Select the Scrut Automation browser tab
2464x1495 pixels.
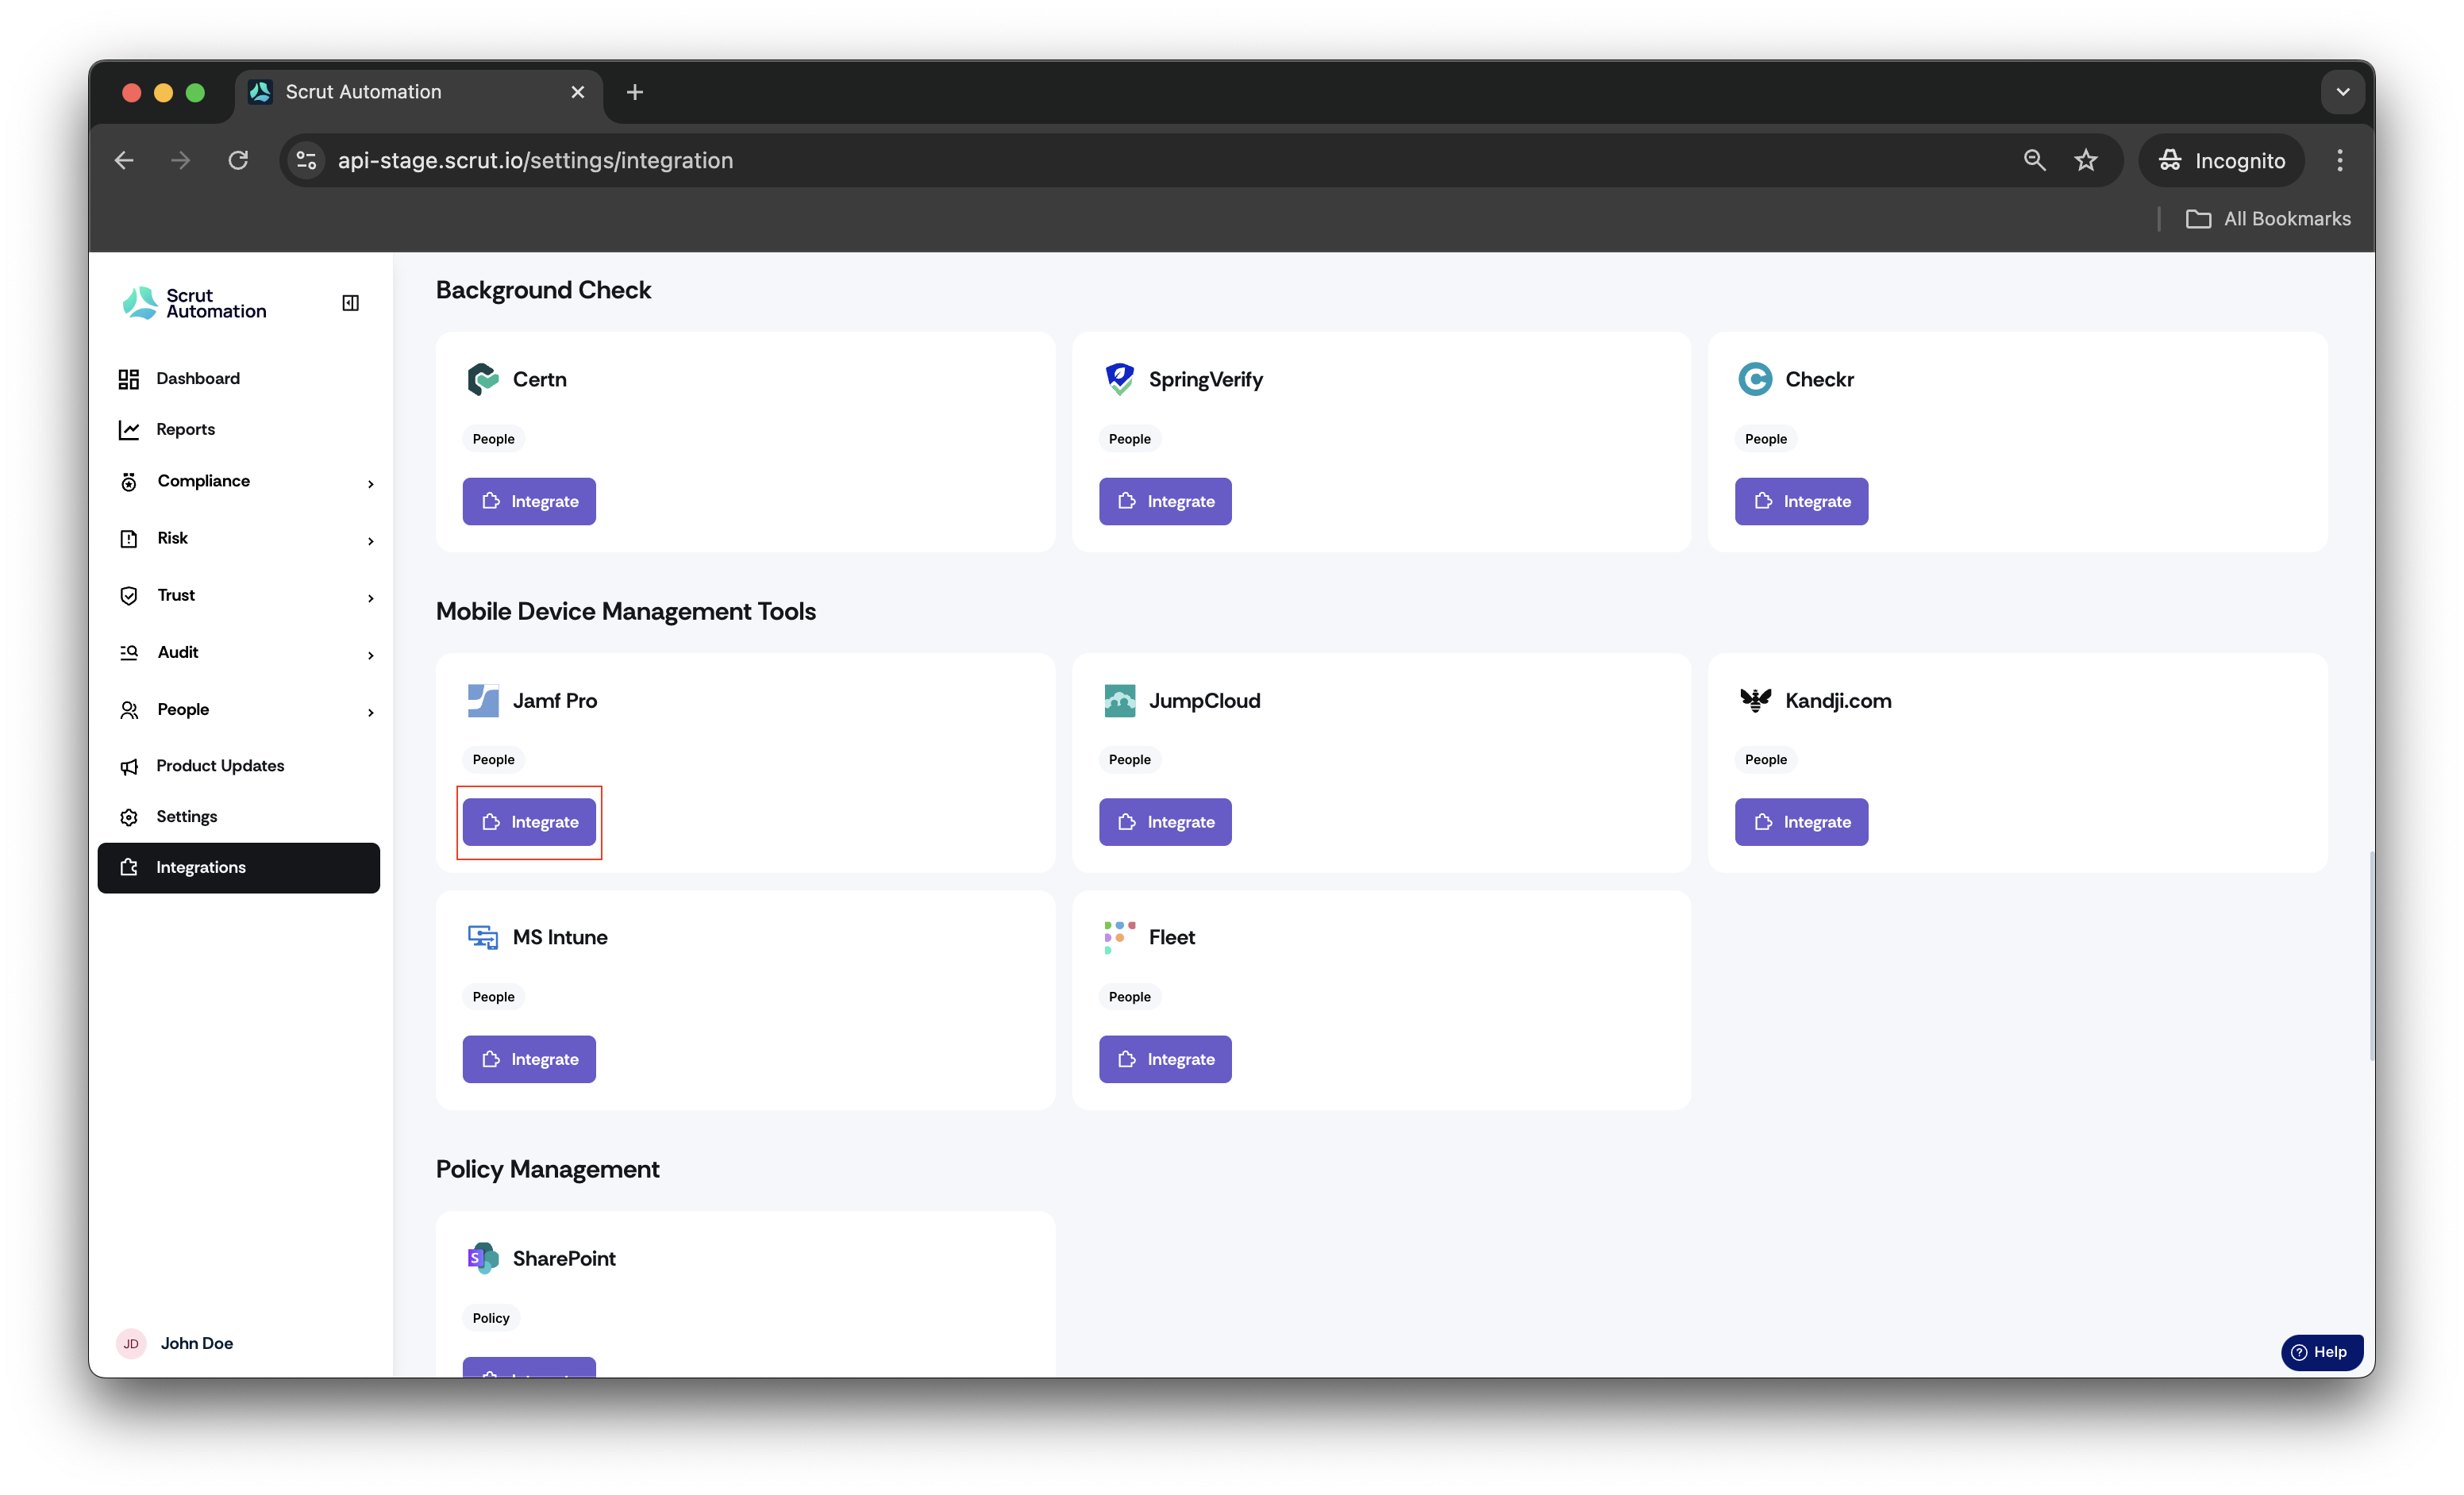420,92
